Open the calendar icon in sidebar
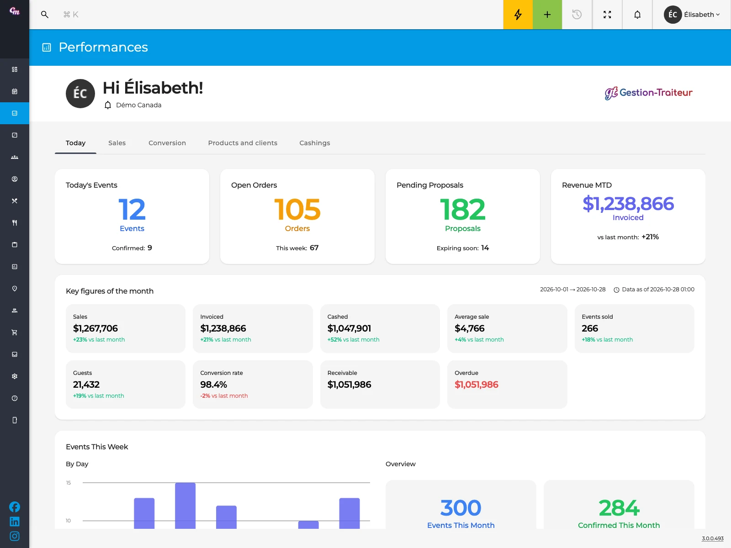Viewport: 731px width, 548px height. coord(15,91)
